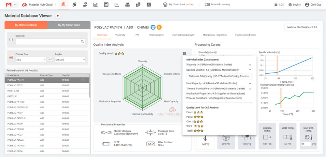
Task: Select the POLYLAC PA756 row
Action: point(47,151)
